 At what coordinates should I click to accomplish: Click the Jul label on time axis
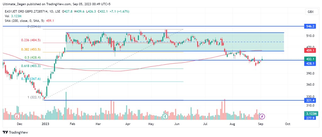pyautogui.click(x=206, y=124)
